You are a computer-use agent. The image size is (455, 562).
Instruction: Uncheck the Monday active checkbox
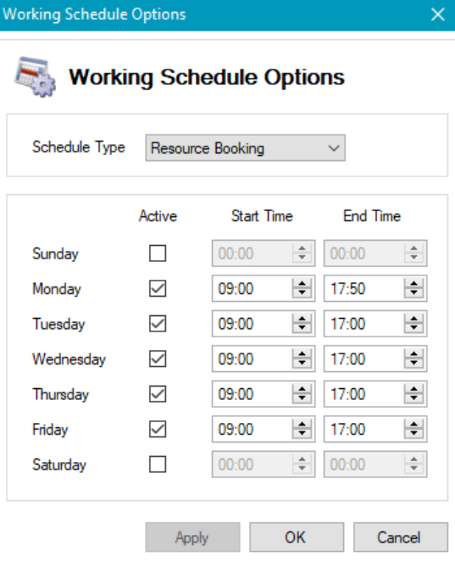coord(158,288)
